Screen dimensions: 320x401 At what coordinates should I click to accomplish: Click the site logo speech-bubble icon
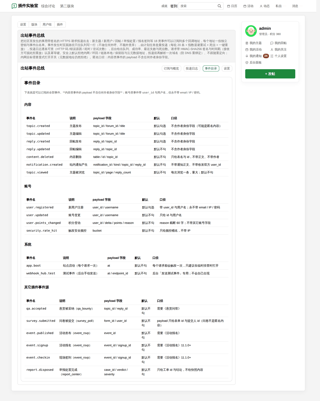click(14, 6)
